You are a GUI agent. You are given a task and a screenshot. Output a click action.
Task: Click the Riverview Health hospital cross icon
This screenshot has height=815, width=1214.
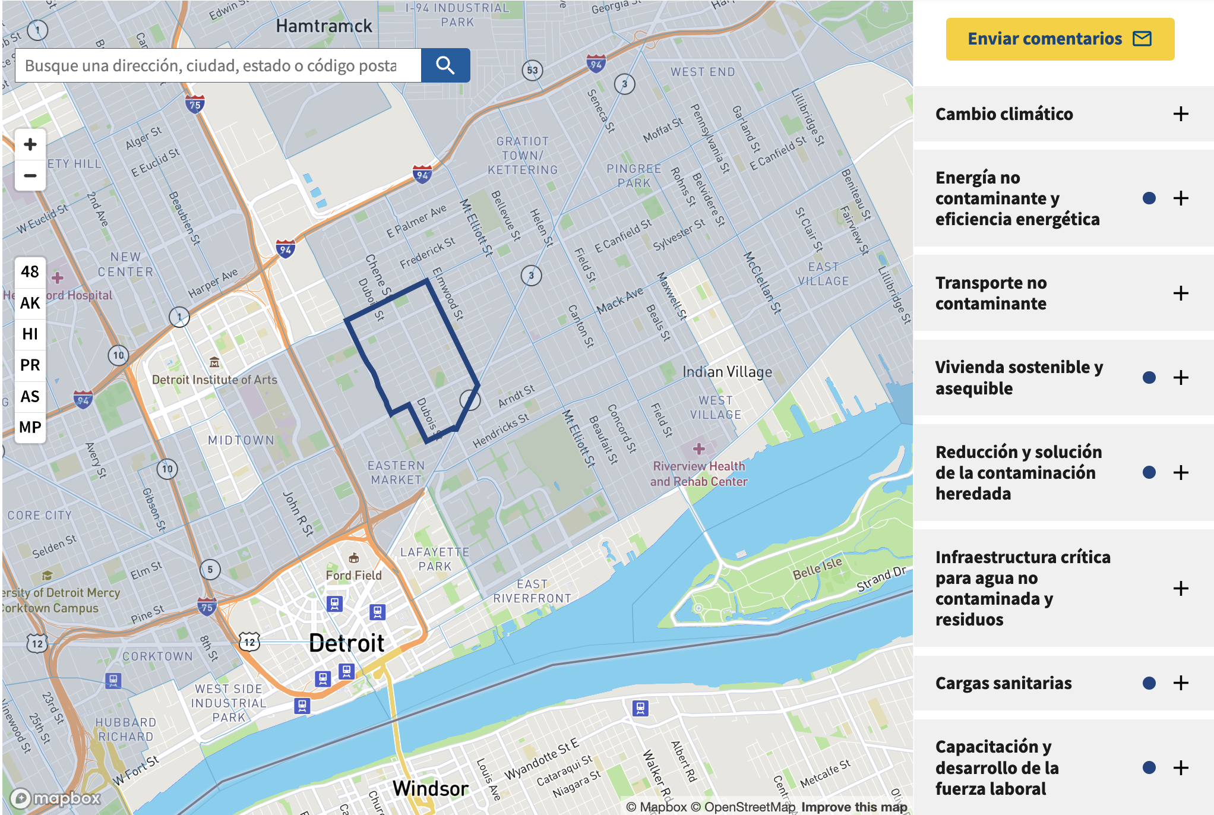(x=698, y=449)
